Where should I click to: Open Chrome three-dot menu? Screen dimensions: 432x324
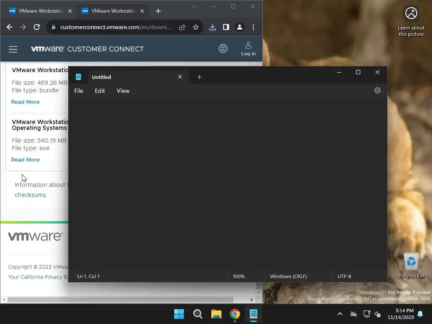coord(253,27)
